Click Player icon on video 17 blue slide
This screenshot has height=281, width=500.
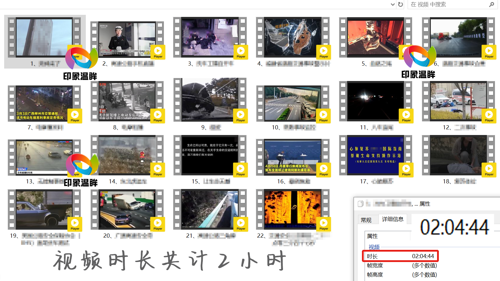[406, 170]
